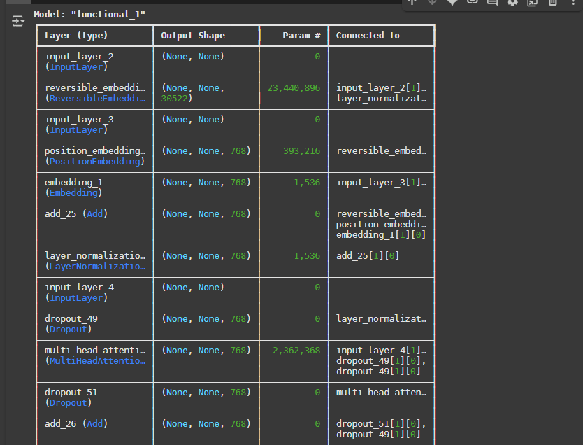Click InputLayer type label under input_layer_3
583x445 pixels.
76,130
